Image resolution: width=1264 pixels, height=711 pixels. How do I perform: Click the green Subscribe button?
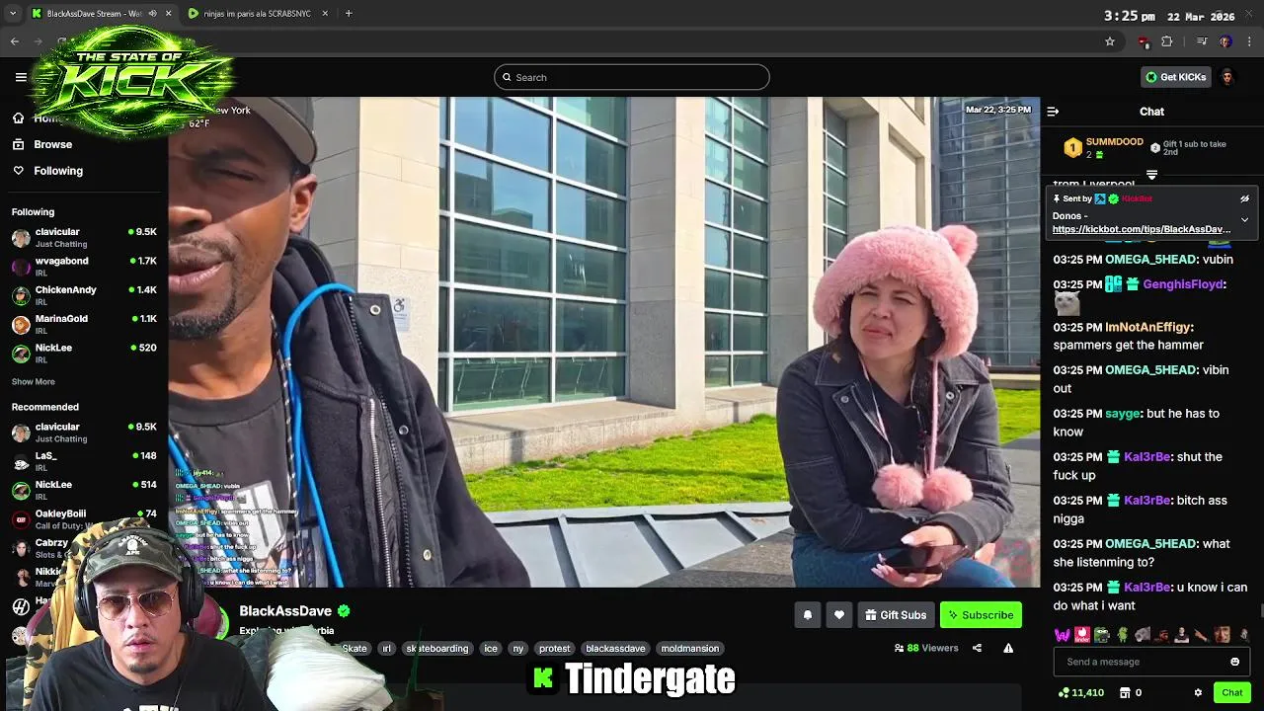(981, 615)
